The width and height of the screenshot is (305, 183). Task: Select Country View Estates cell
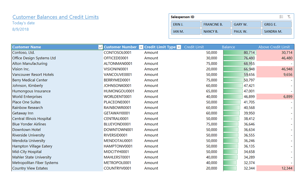click(57, 168)
